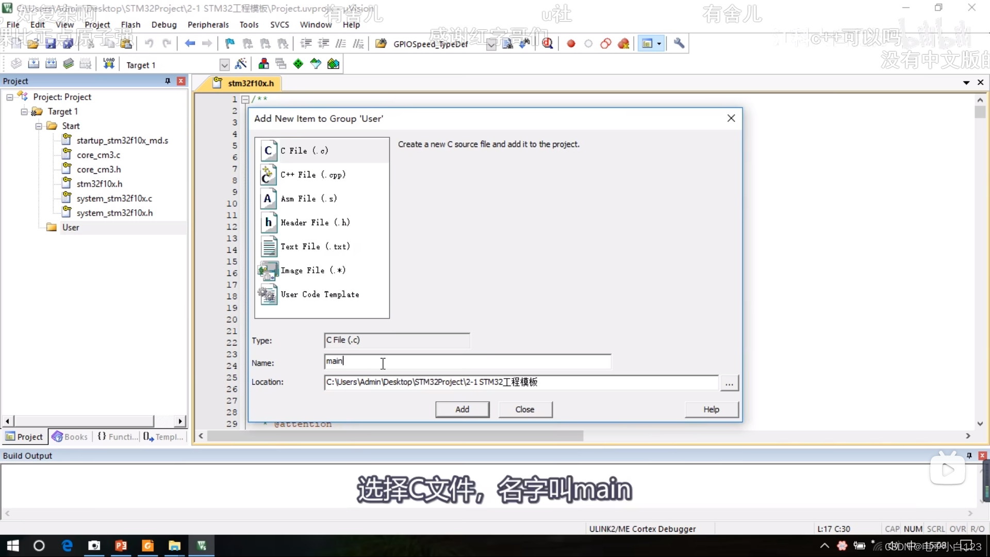Click the Rebuild all target files icon

[51, 63]
